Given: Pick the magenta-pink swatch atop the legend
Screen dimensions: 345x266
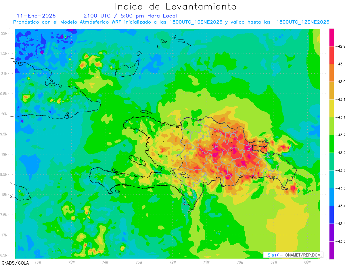Looking at the screenshot, I should point(331,37).
